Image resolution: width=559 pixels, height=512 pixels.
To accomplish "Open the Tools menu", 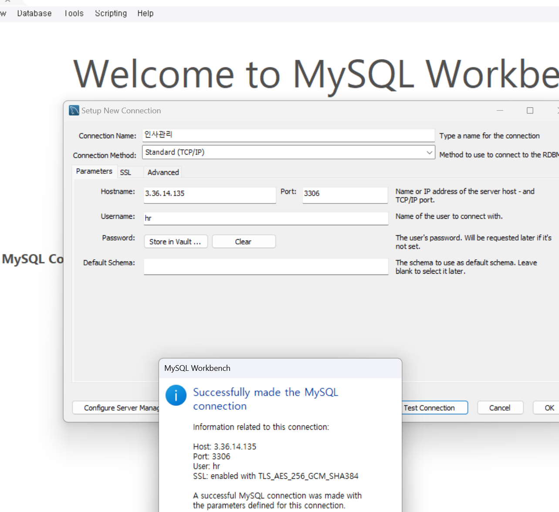I will coord(74,13).
